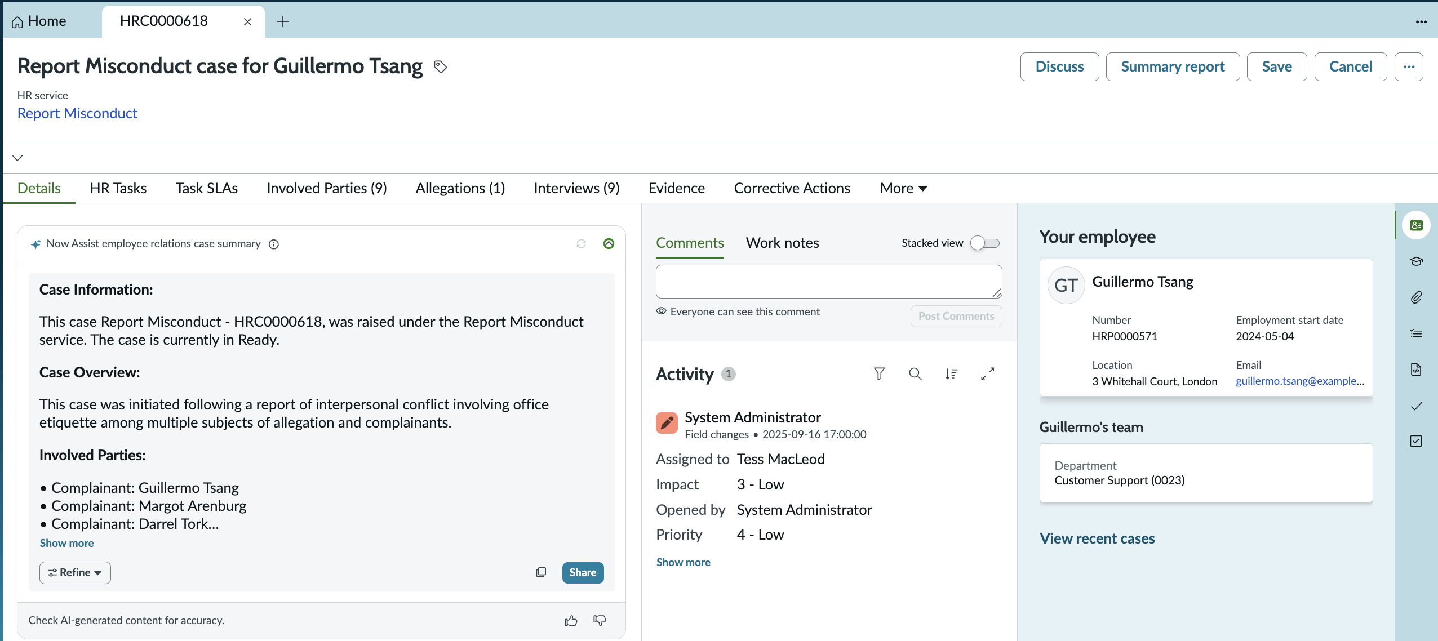Screen dimensions: 1438x641
Task: Open the Report Misconduct HR service link
Action: (x=77, y=113)
